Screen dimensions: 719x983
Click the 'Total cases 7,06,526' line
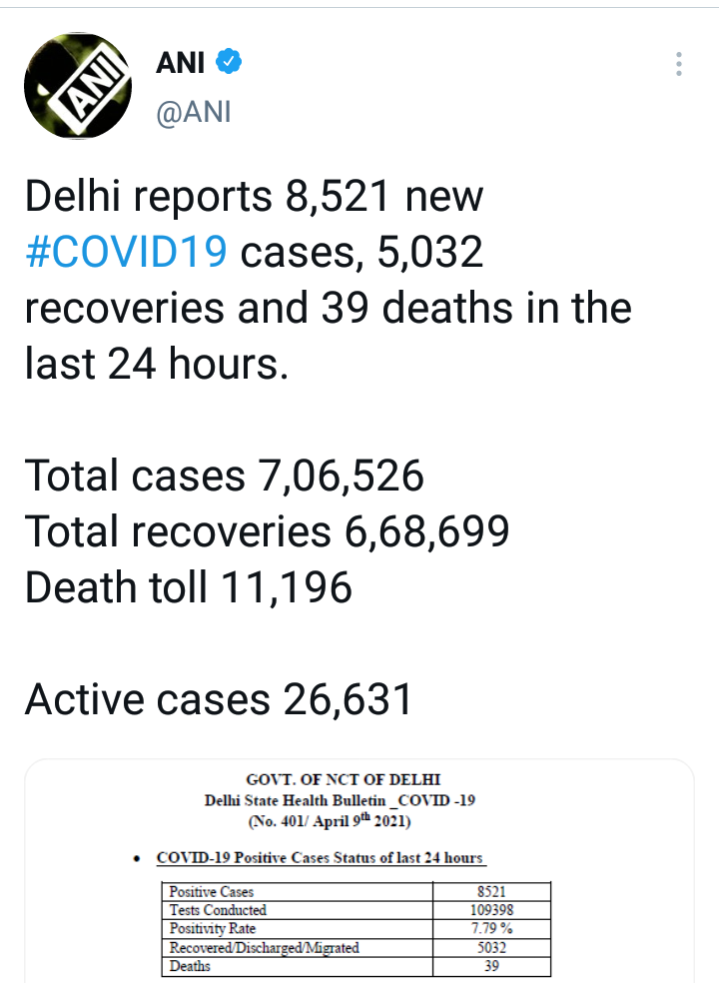click(224, 476)
